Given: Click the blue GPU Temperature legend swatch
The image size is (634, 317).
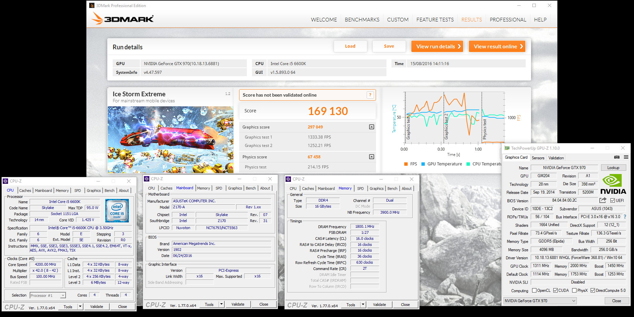Looking at the screenshot, I should [x=423, y=164].
